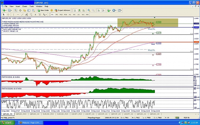
Task: Open the Profiles toolbar icon
Action: [9, 10]
